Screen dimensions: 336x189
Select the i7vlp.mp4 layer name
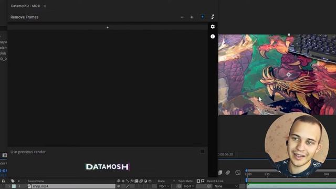coord(40,186)
